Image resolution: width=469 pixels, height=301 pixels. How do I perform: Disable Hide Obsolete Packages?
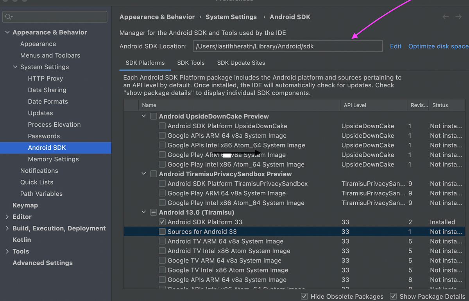tap(304, 296)
